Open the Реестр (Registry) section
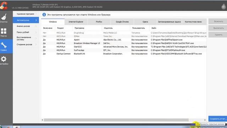This screenshot has height=128, width=227. coord(4,32)
